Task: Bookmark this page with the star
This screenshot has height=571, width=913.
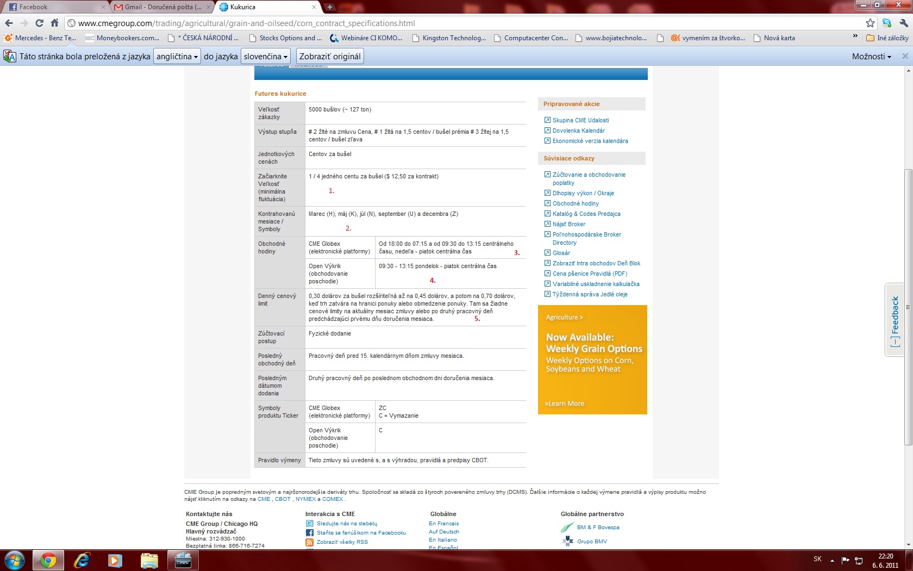Action: click(870, 23)
